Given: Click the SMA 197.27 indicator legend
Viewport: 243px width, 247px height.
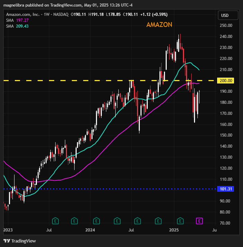Looking at the screenshot, I should (x=17, y=20).
